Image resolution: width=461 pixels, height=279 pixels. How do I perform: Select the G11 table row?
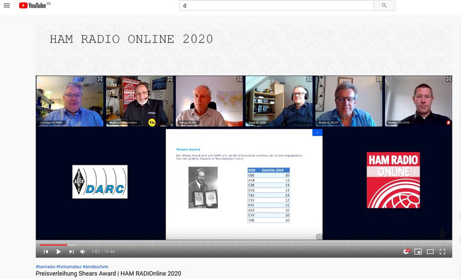coord(269,190)
